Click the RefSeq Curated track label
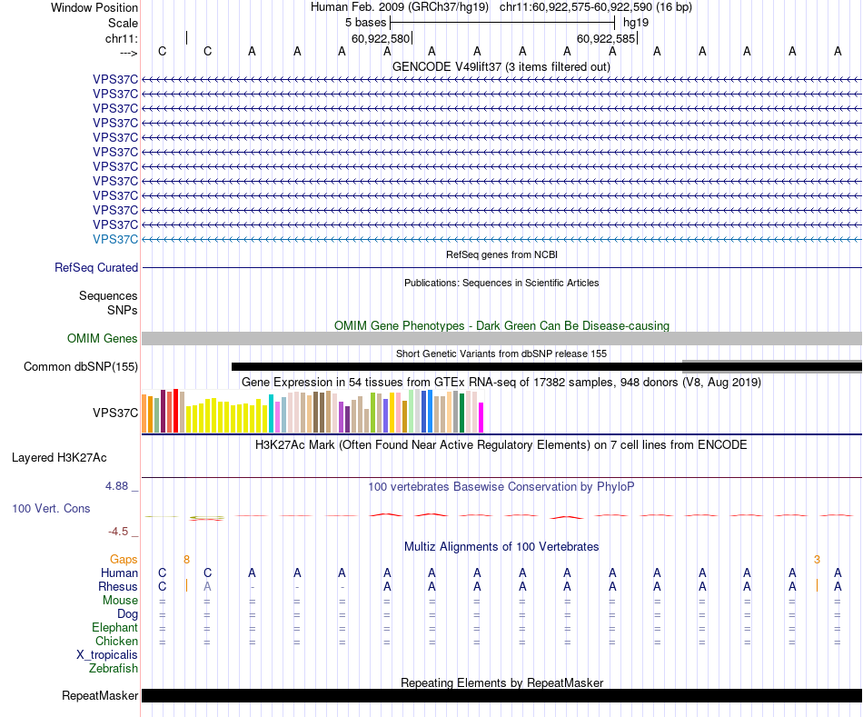This screenshot has height=717, width=863. (x=96, y=268)
